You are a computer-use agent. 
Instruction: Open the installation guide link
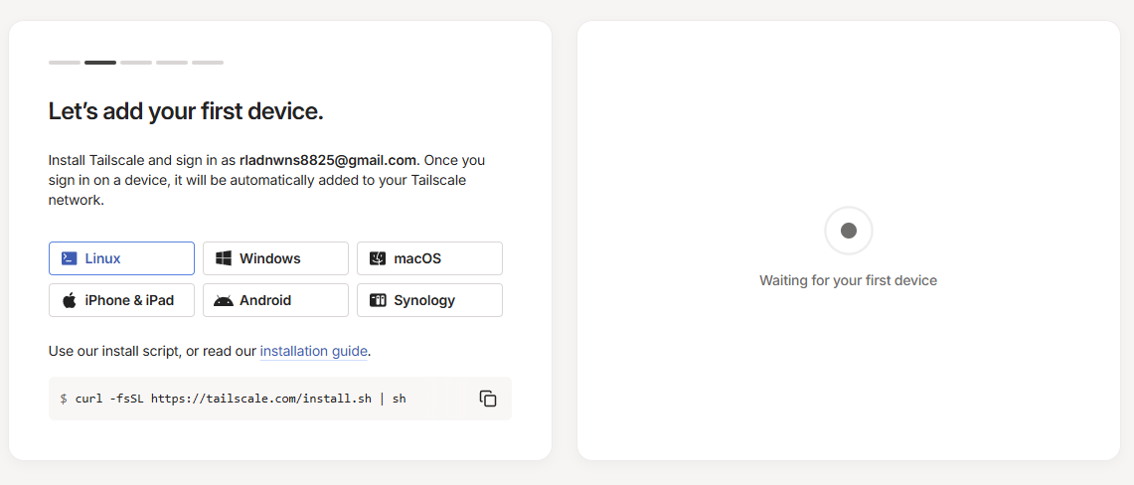click(x=314, y=351)
